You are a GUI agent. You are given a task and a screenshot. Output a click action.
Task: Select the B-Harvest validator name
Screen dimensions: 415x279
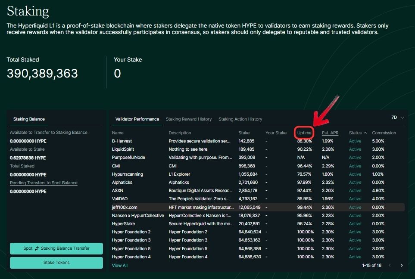click(122, 141)
